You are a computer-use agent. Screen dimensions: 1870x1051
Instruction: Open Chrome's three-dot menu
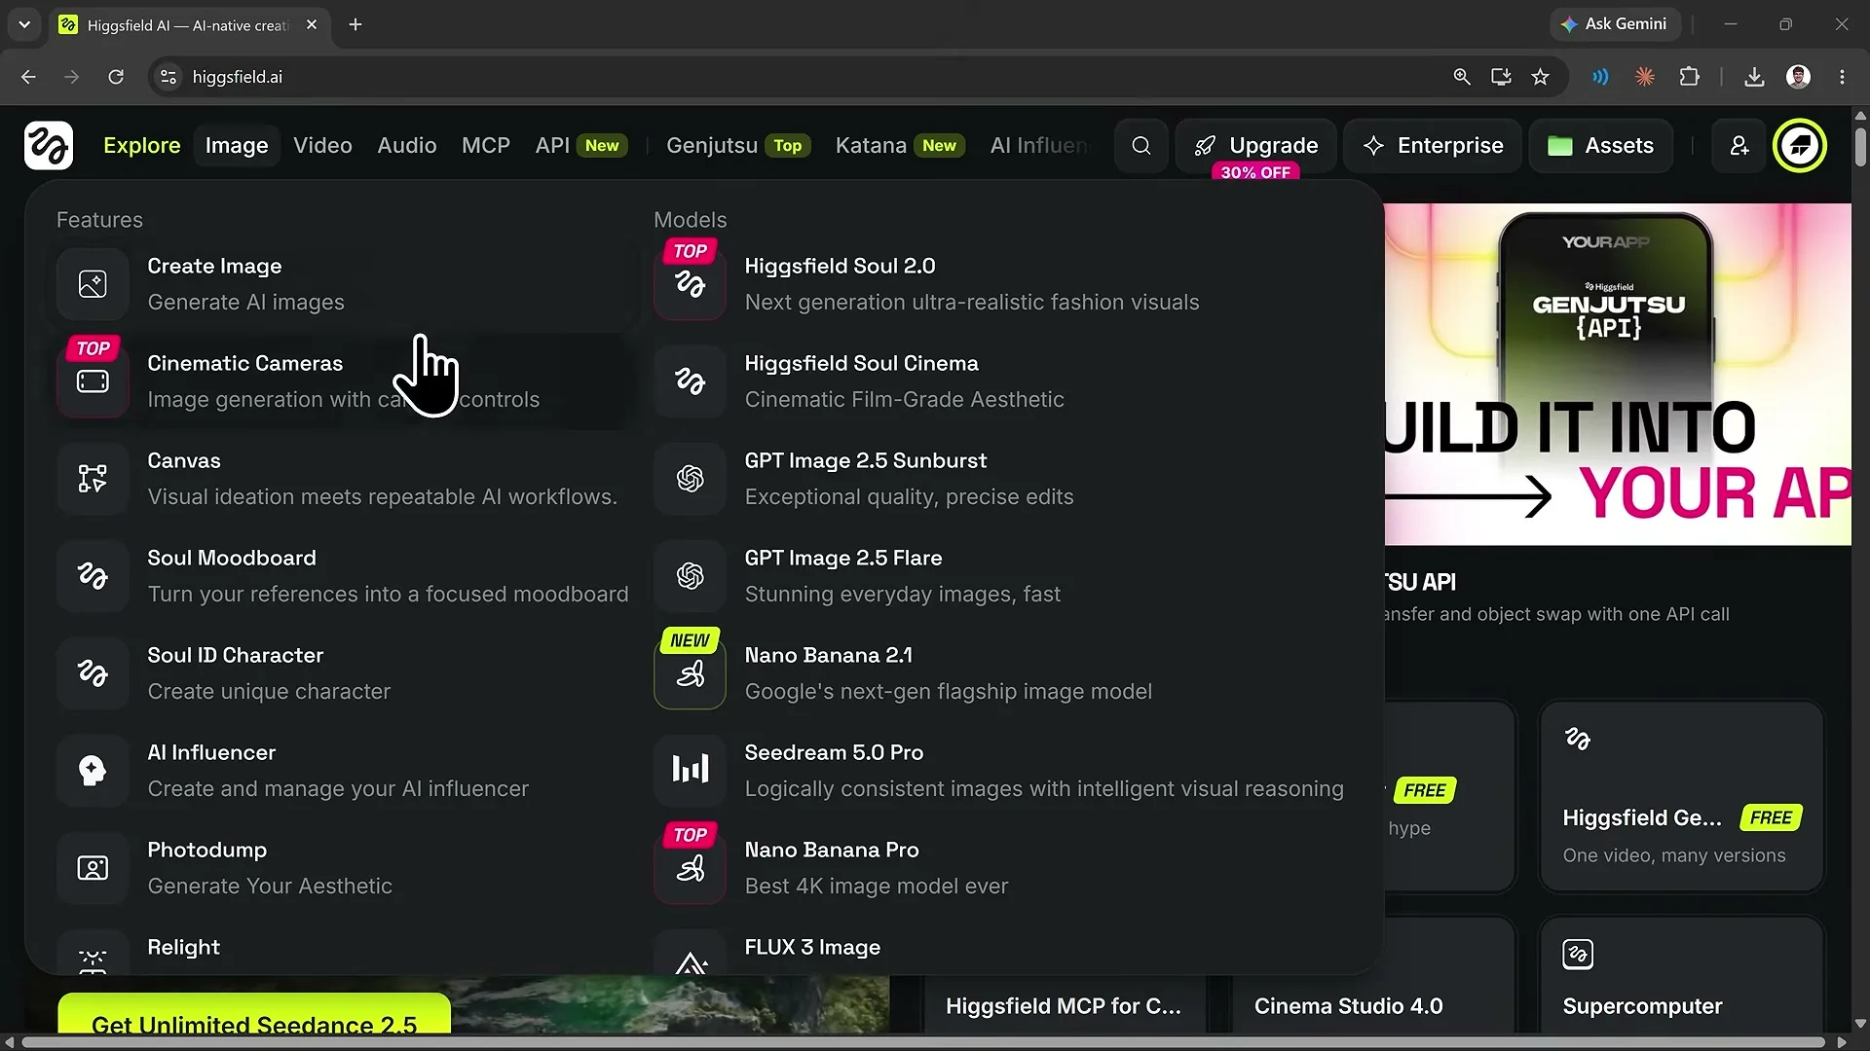pos(1842,77)
